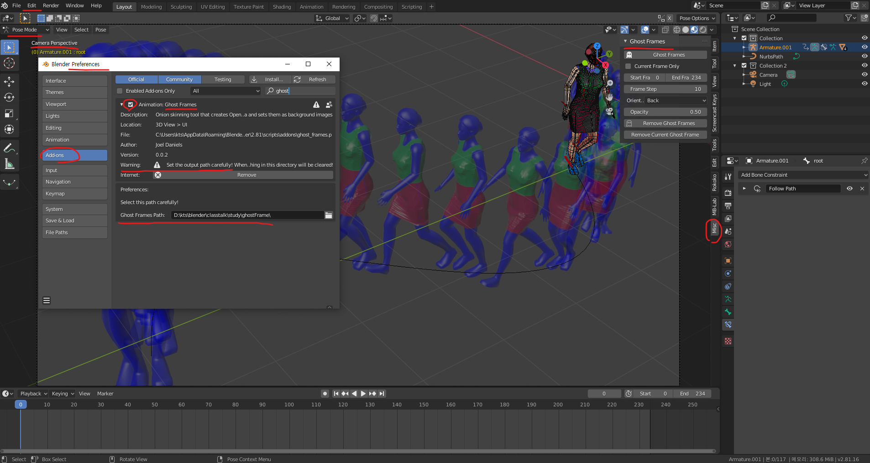Click Remove Ghost Frames button

(666, 123)
